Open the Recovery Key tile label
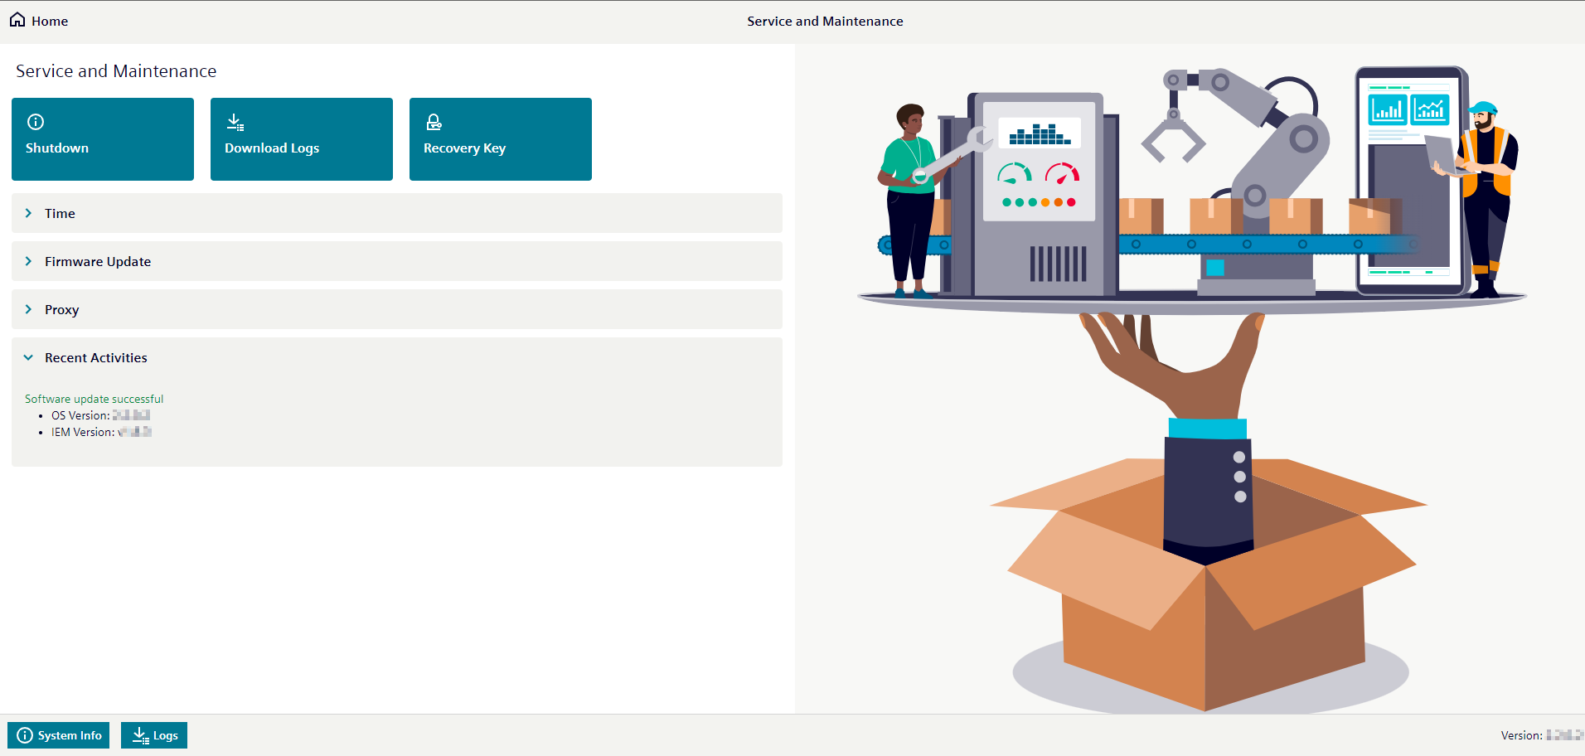Screen dimensions: 1585x756 (x=464, y=148)
